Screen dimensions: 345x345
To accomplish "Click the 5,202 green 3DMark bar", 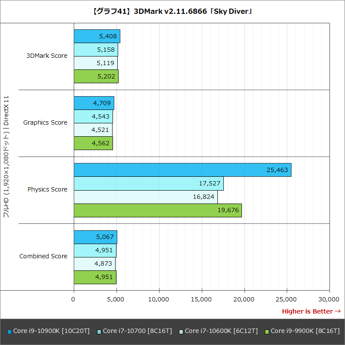I will (x=96, y=76).
